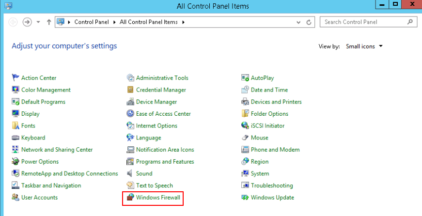Open the Windows Update link
Image resolution: width=422 pixels, height=216 pixels.
click(x=272, y=198)
